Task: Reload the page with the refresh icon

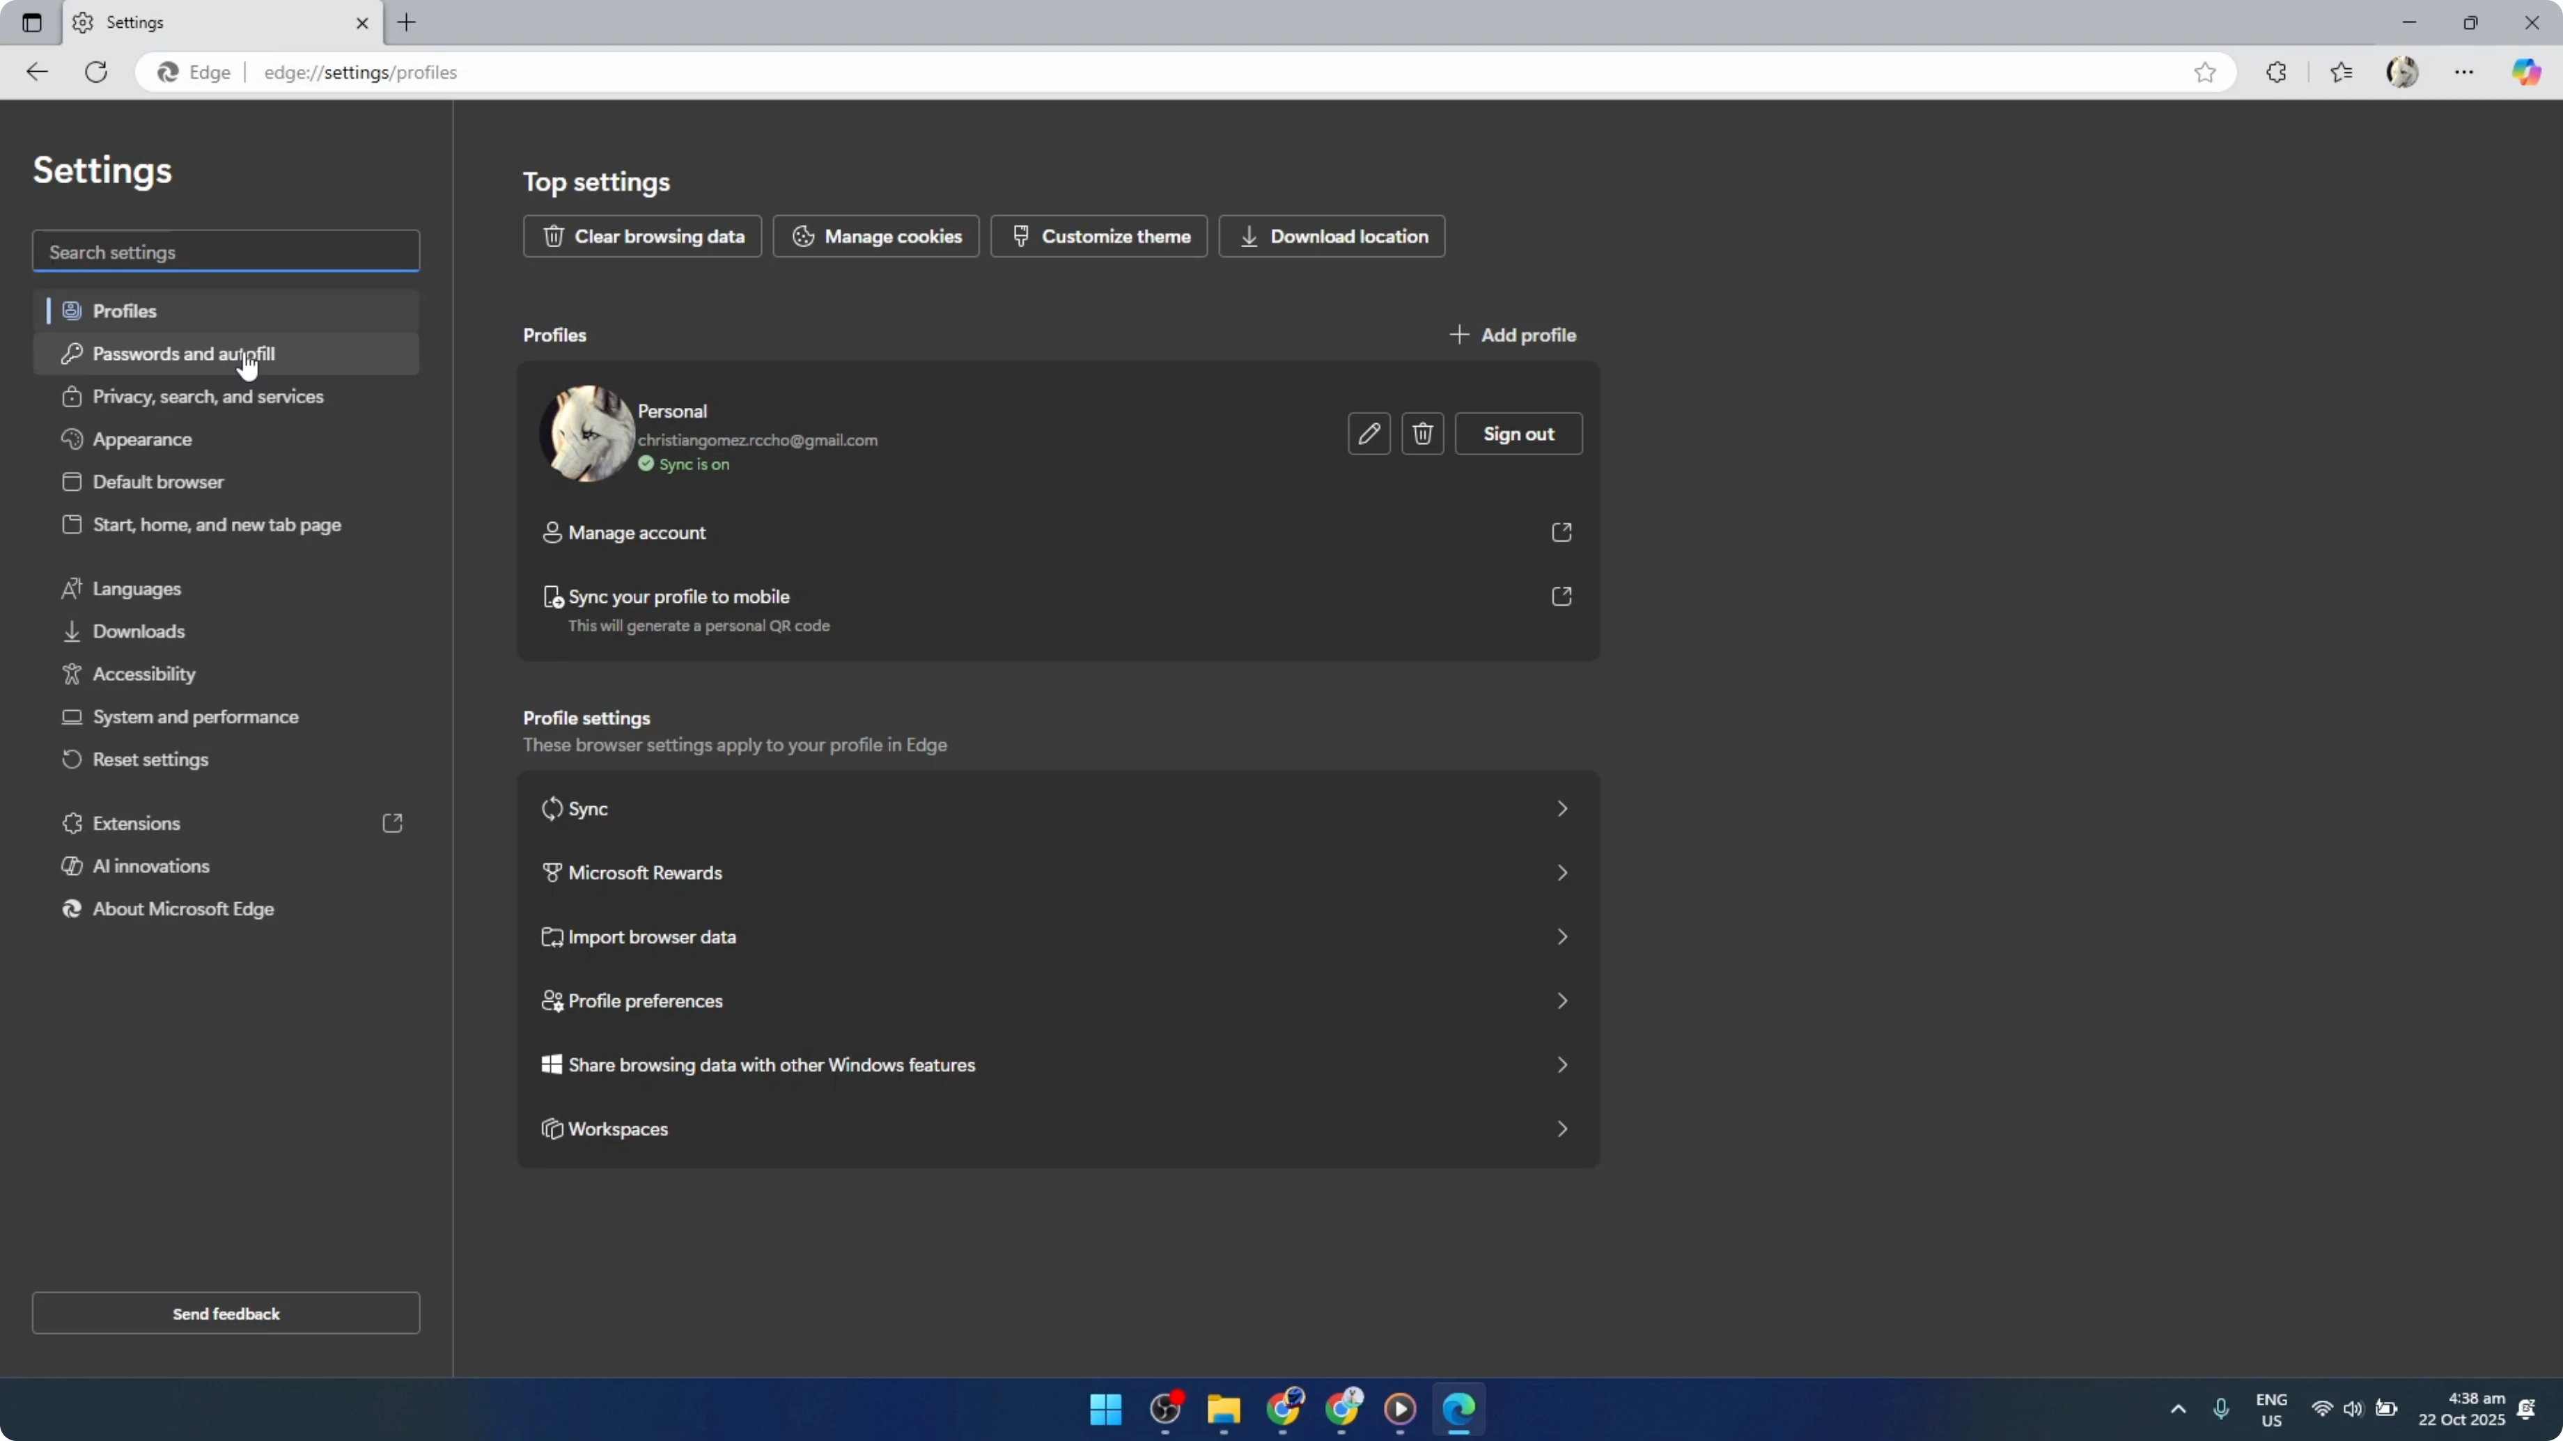Action: pos(95,72)
